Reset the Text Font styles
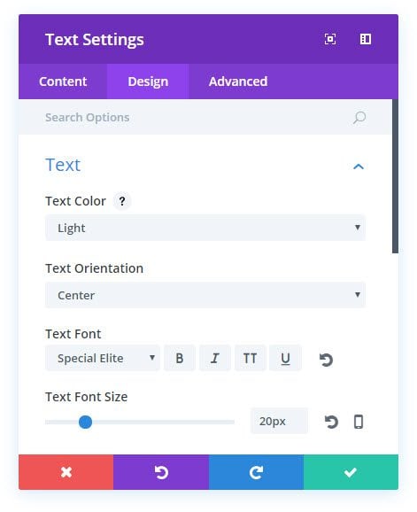The width and height of the screenshot is (417, 512). click(x=326, y=360)
